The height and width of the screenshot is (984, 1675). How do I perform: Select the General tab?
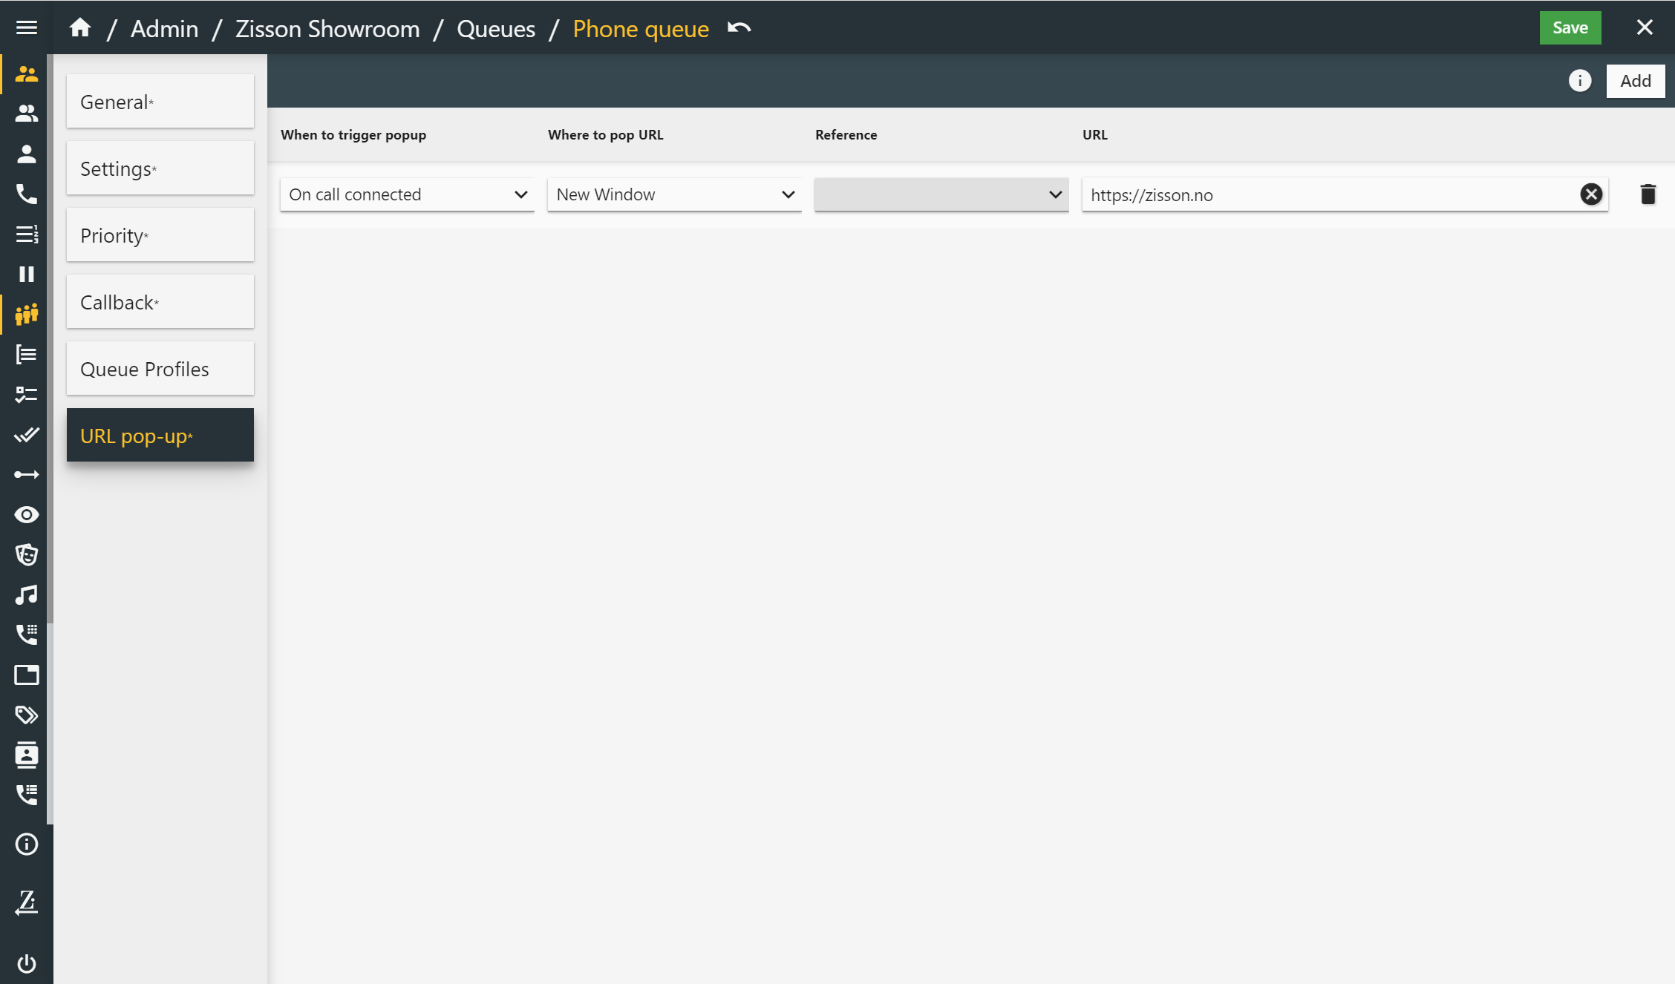coord(160,101)
